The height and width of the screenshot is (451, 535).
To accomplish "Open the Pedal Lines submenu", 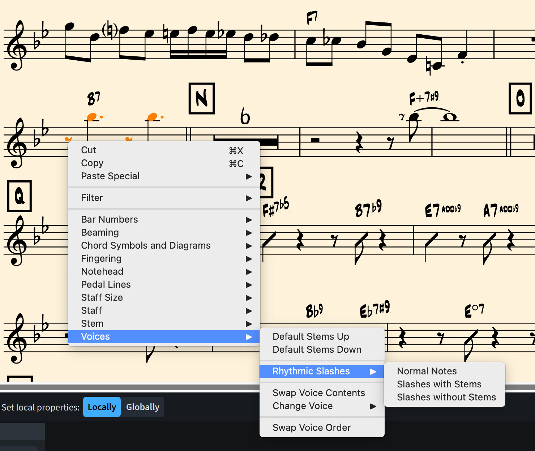I will 106,284.
